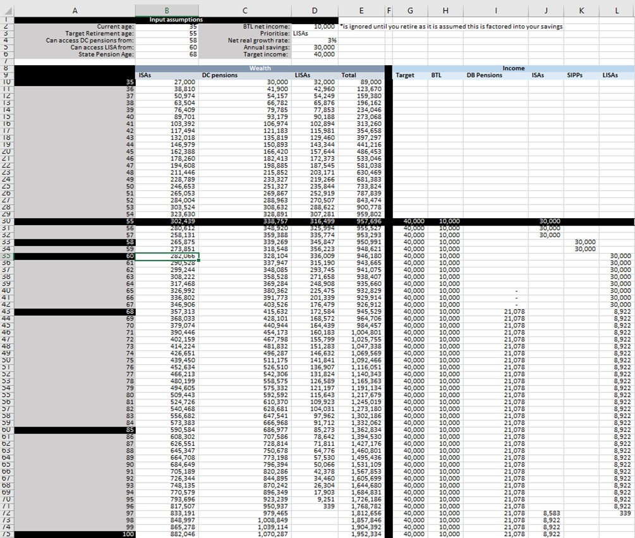Click the Income section header

coord(512,68)
